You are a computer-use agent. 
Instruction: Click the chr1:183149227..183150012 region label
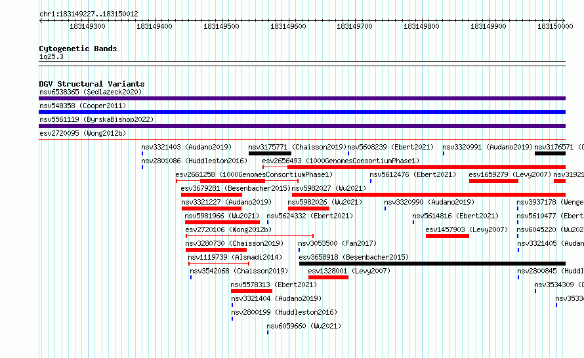pyautogui.click(x=89, y=14)
